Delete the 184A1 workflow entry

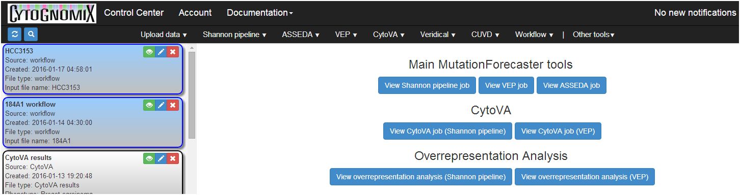173,105
